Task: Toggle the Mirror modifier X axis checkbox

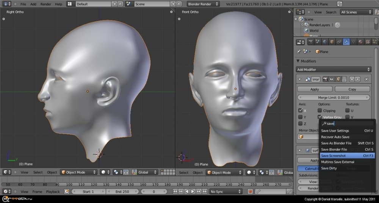Action: [301, 111]
